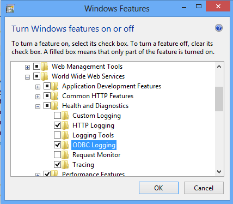Click the scrollbar down arrow

click(x=219, y=172)
